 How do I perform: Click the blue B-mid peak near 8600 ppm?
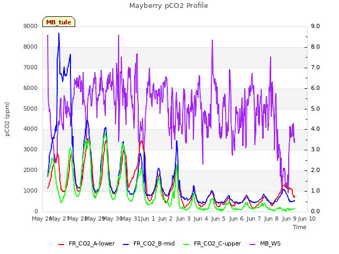(59, 33)
